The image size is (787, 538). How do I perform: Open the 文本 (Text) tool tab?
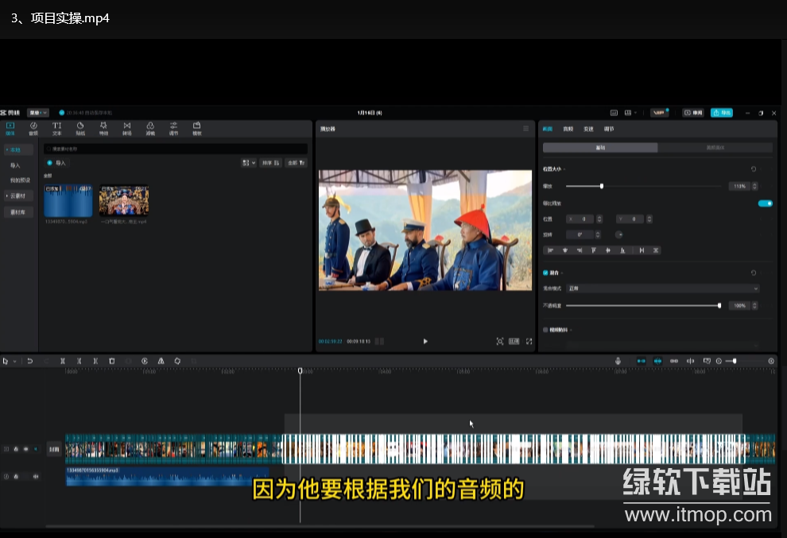coord(56,128)
